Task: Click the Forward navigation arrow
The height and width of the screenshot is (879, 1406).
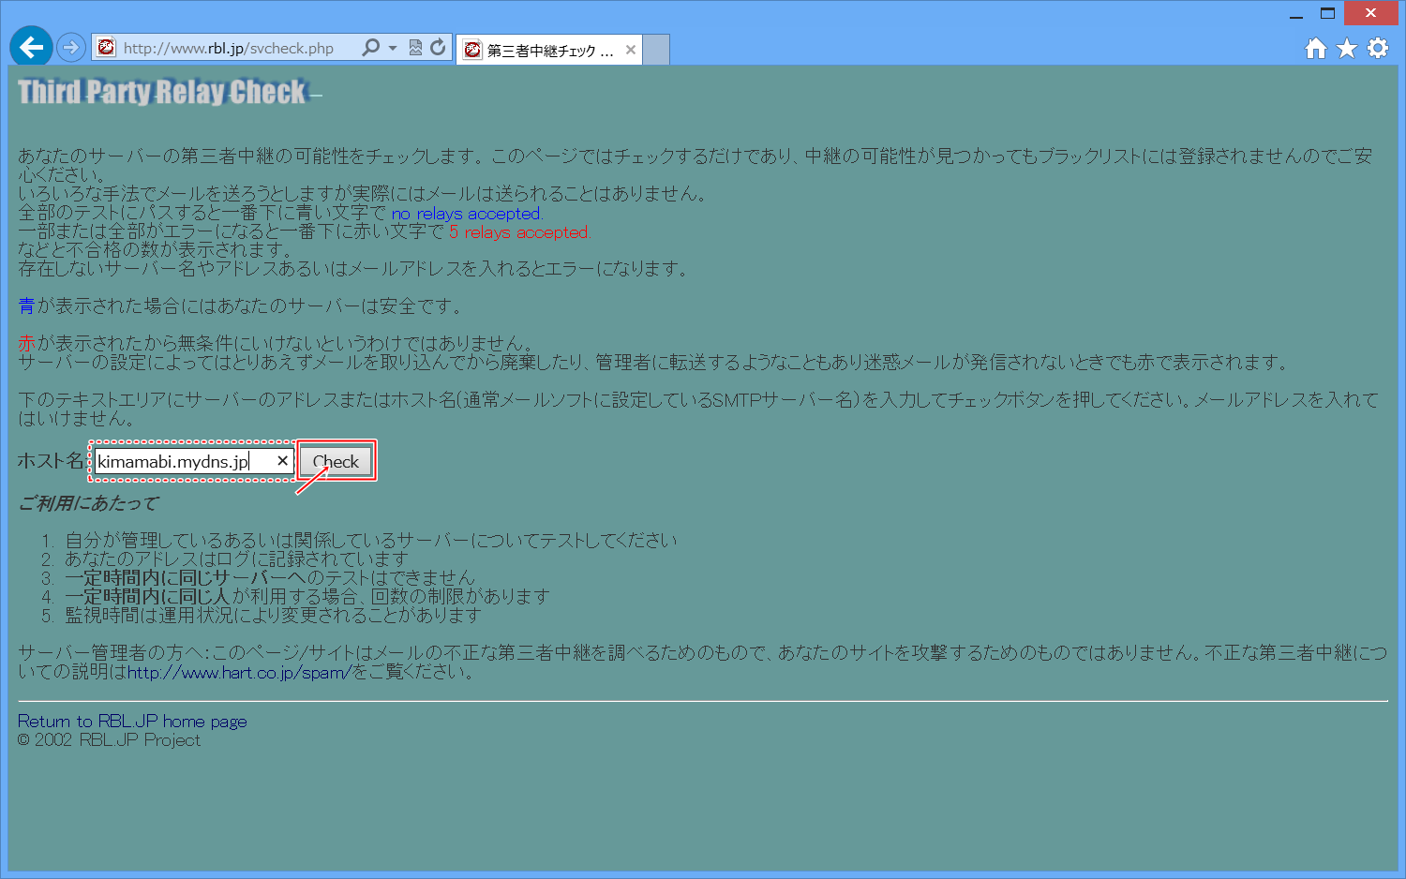Action: 70,47
